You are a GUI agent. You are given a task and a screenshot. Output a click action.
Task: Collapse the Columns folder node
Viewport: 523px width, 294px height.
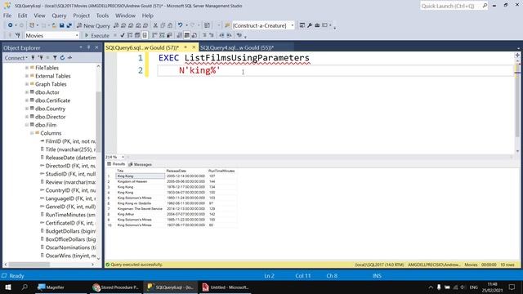[32, 133]
